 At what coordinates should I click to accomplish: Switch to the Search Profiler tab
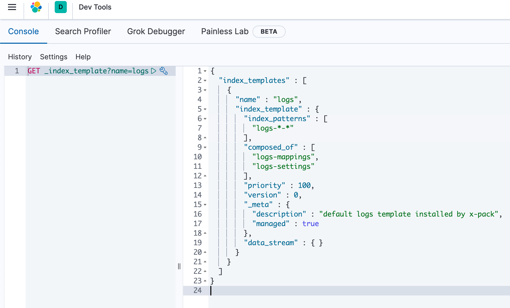click(x=83, y=31)
